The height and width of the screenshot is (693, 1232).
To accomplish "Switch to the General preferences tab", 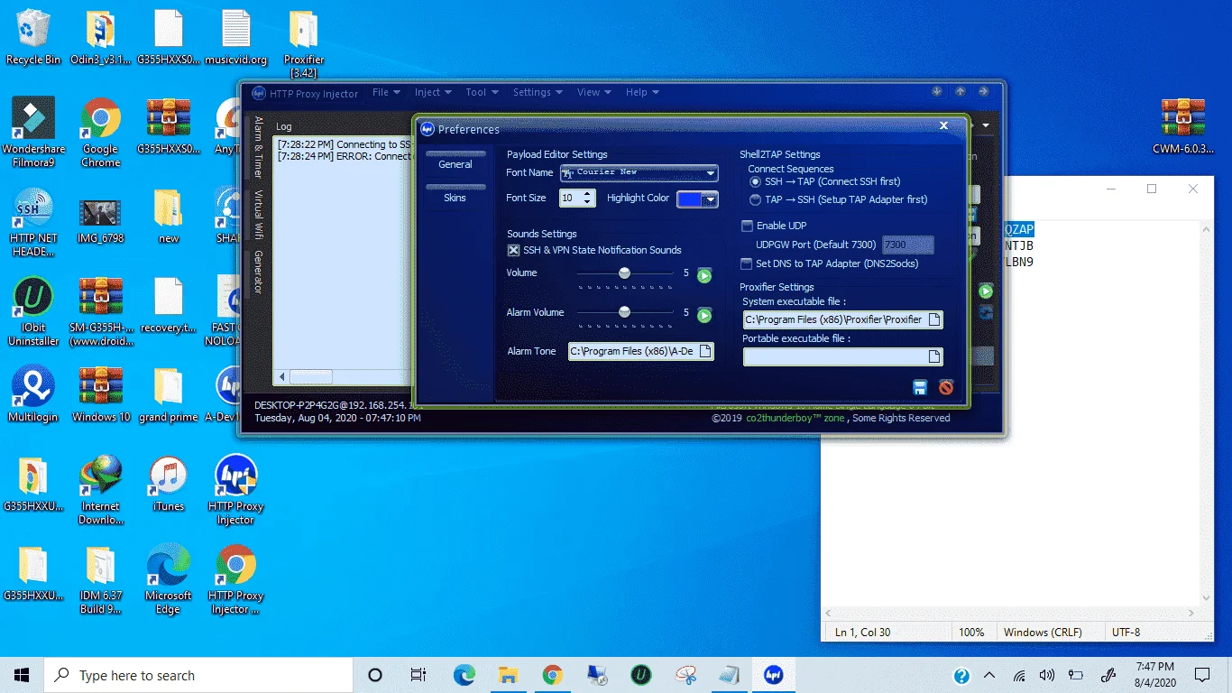I will (455, 164).
